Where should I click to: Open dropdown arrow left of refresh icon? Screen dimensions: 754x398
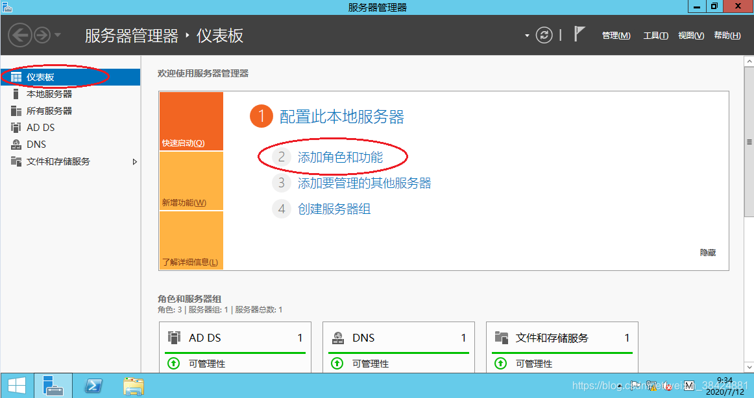click(526, 36)
